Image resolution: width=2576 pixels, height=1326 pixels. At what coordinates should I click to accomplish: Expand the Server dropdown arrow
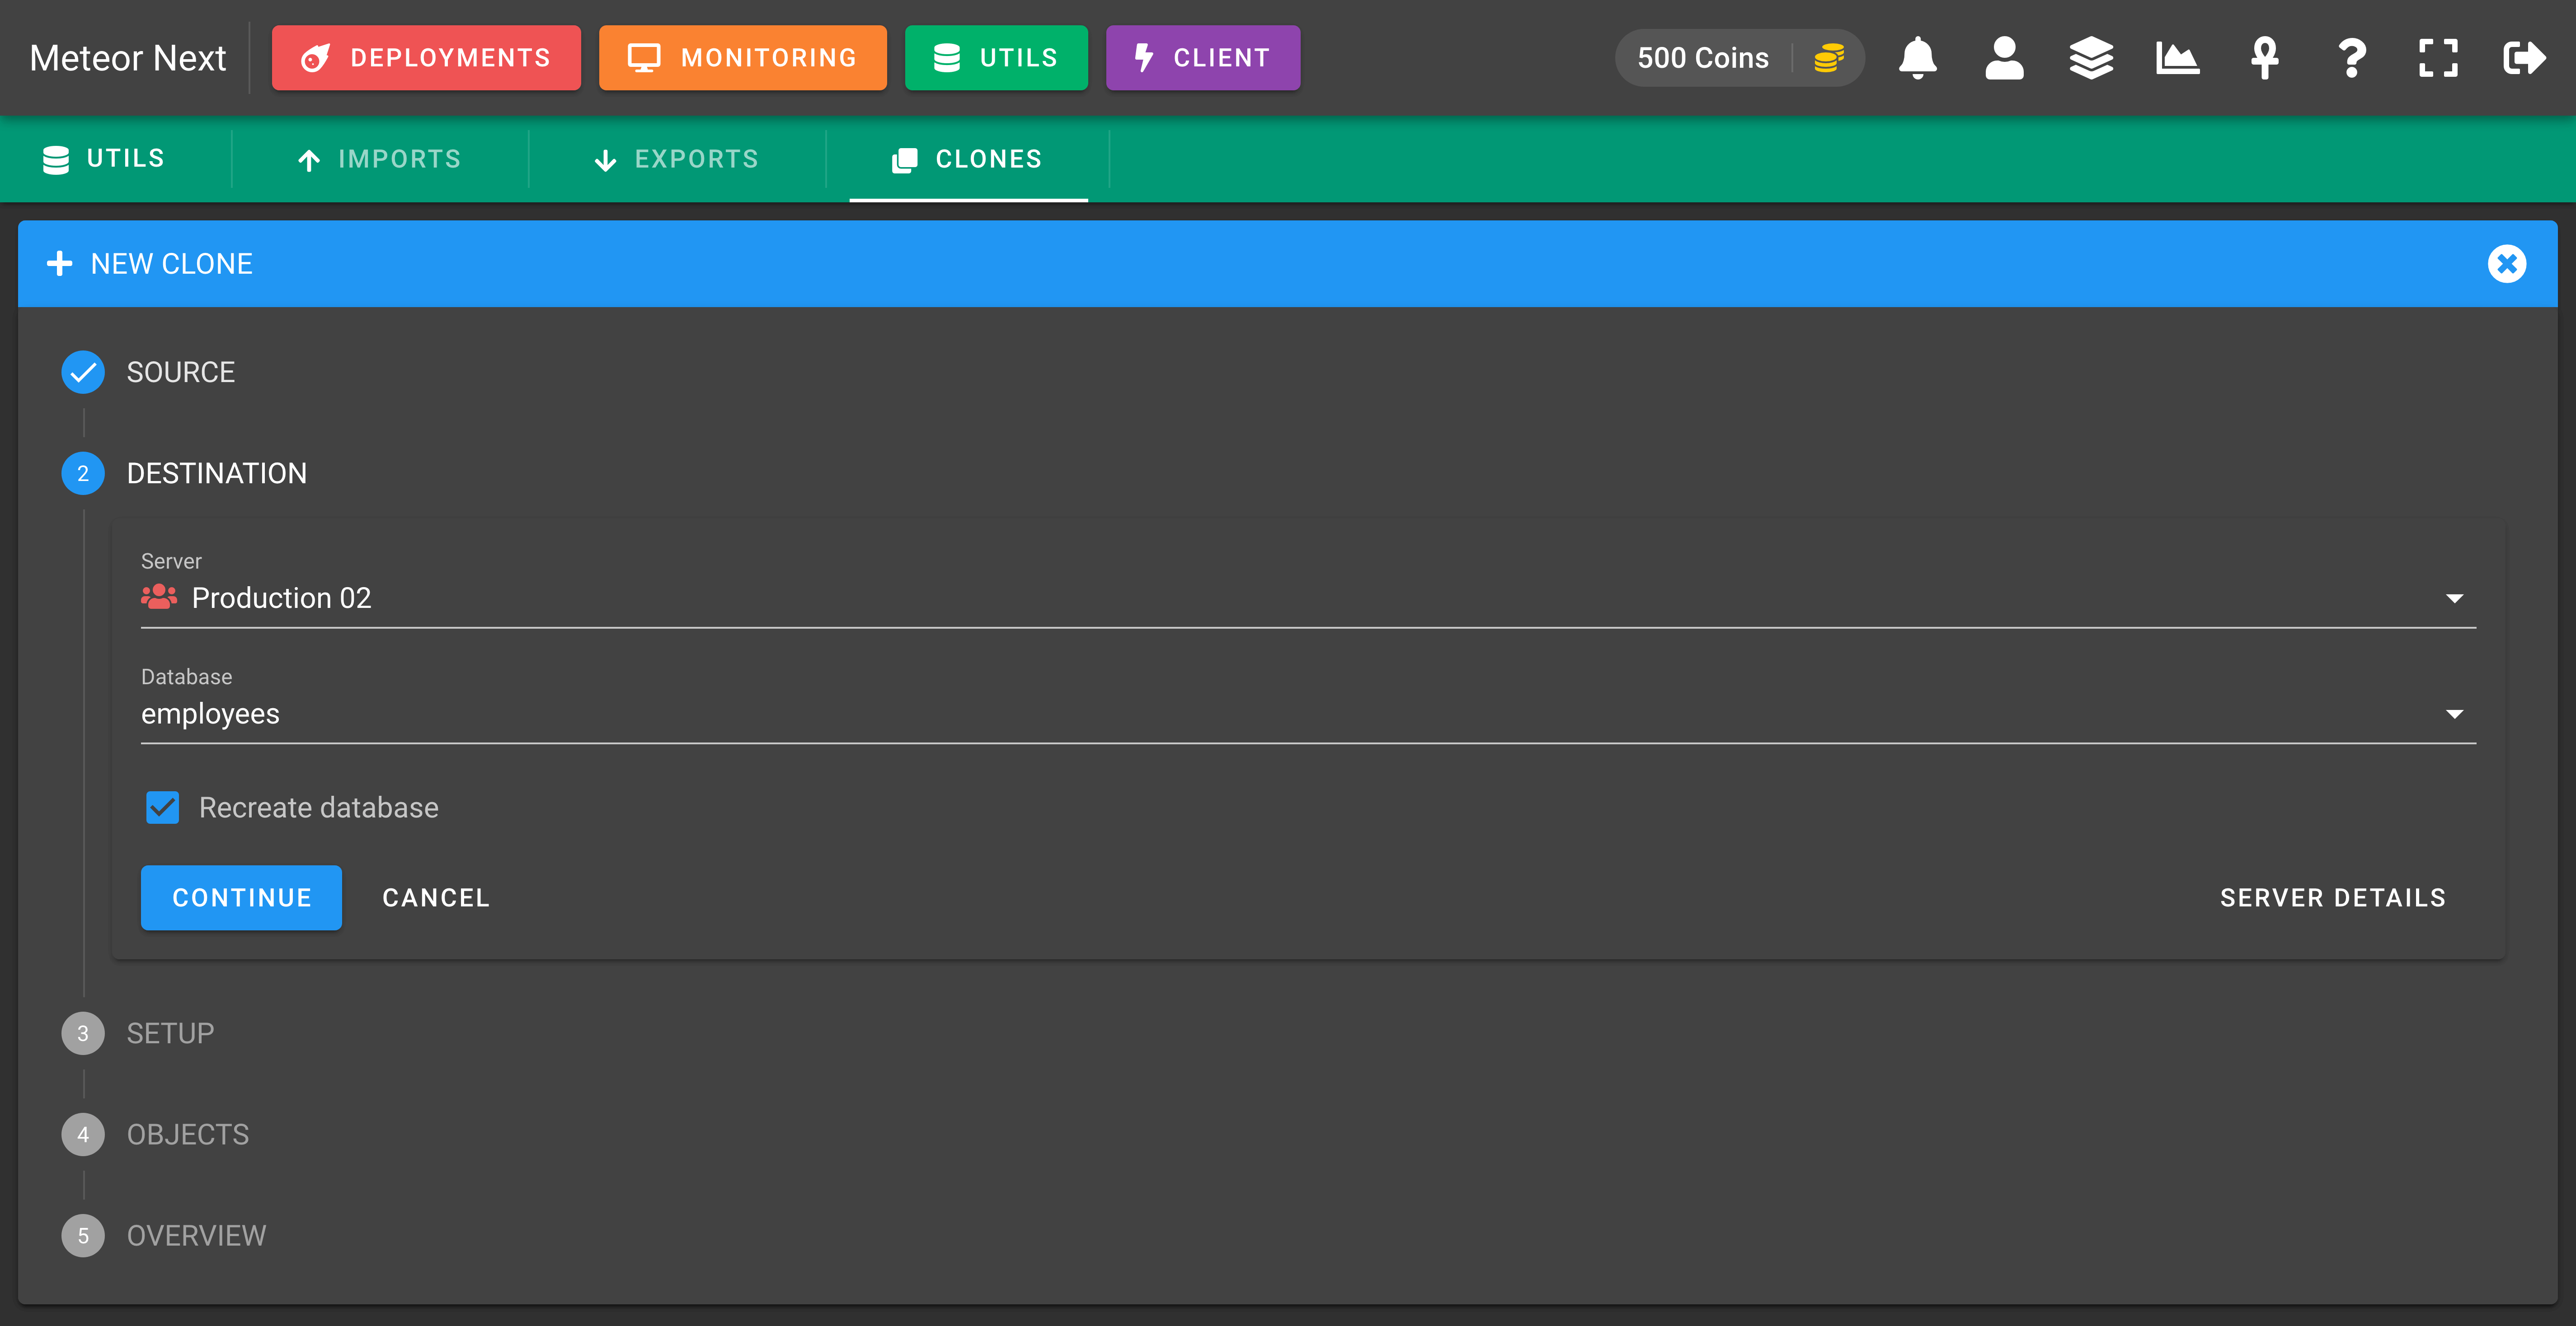(x=2454, y=598)
